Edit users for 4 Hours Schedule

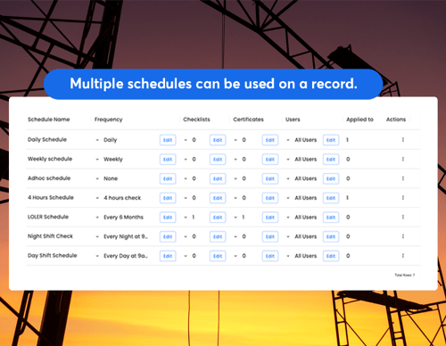pyautogui.click(x=331, y=198)
